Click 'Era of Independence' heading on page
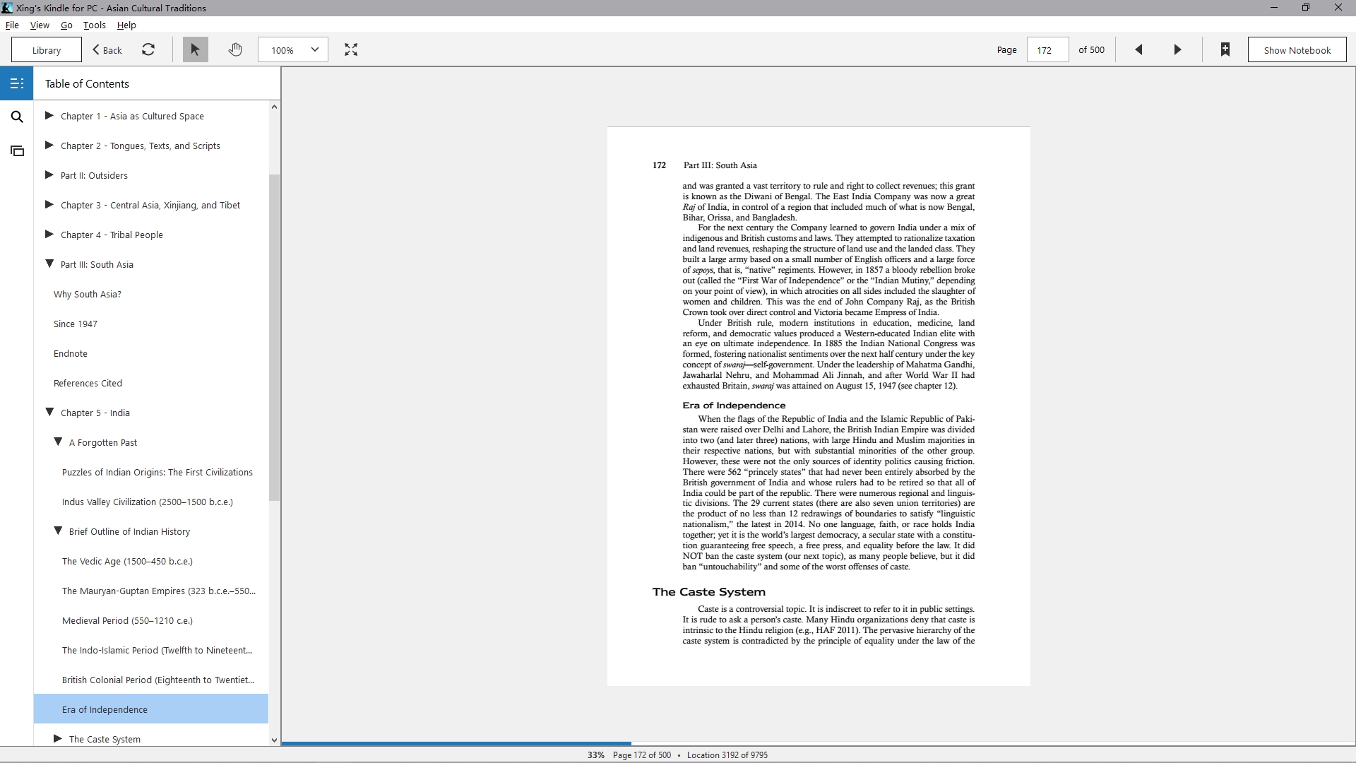Viewport: 1356px width, 763px height. tap(734, 406)
